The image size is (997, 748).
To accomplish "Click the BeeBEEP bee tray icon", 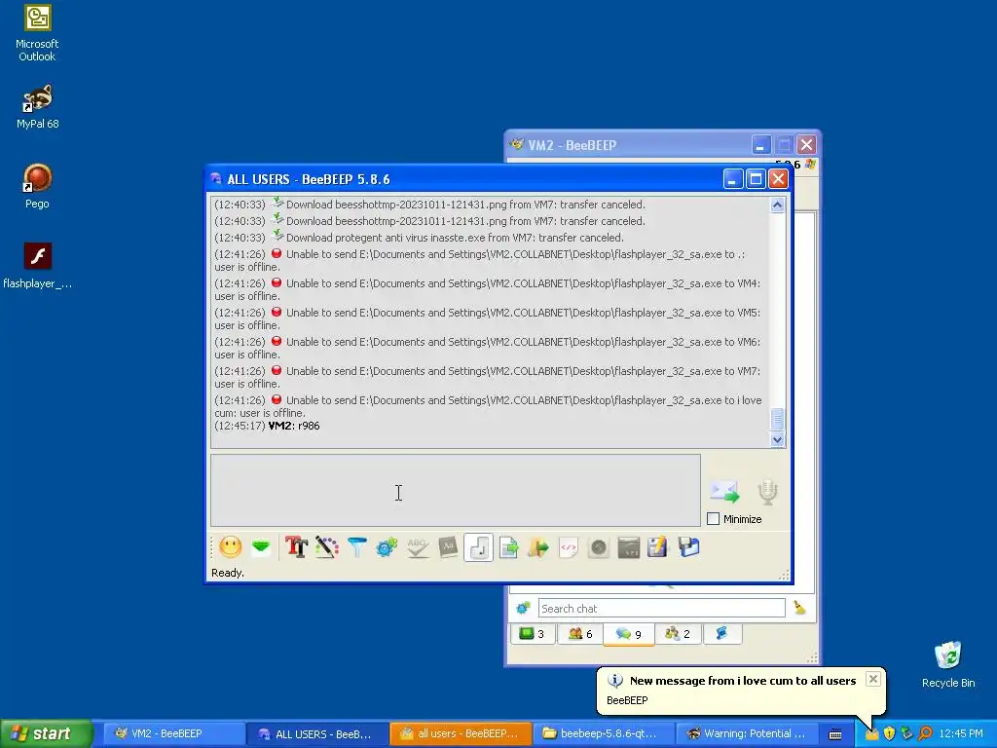I will [871, 734].
